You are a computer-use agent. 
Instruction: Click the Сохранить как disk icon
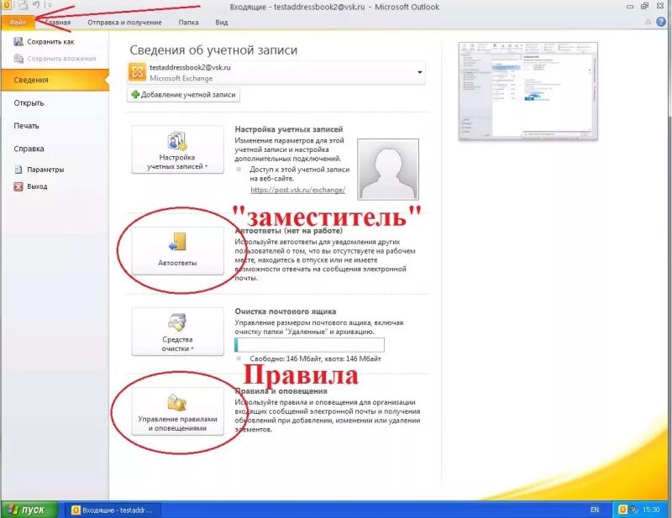coord(18,42)
